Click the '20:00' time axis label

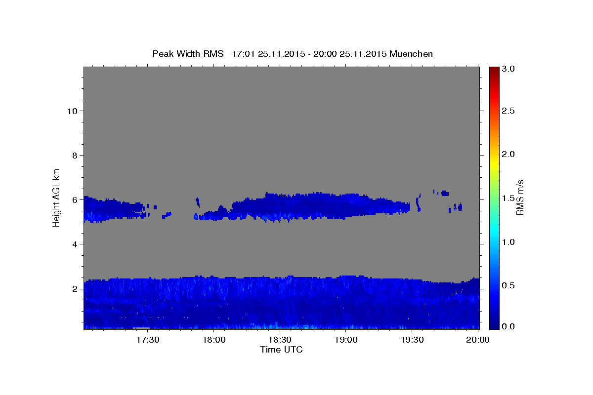(478, 340)
